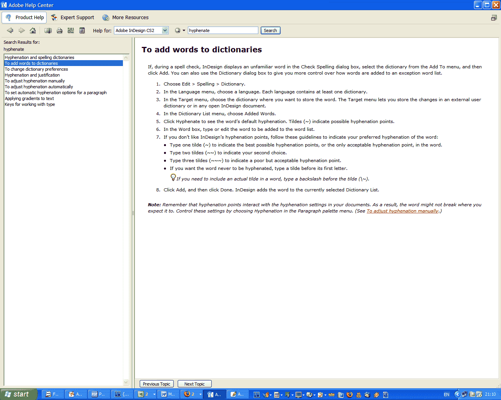Click the page-list icon left of Help for
Viewport: 501px width, 400px height.
(x=82, y=30)
